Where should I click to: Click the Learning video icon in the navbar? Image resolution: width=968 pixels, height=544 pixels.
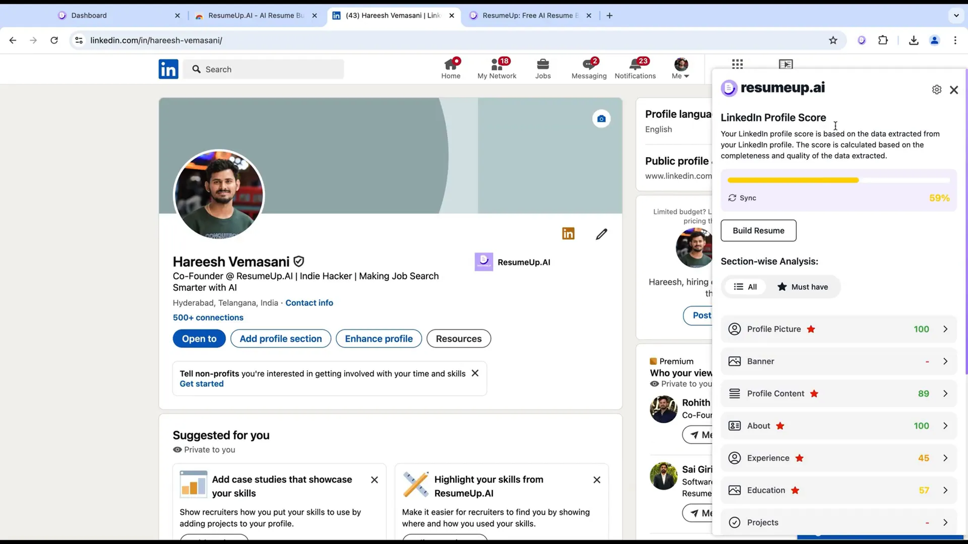pos(785,63)
